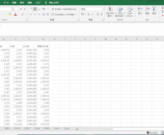Apply the red font color
The image size is (164, 135).
[x=15, y=15]
